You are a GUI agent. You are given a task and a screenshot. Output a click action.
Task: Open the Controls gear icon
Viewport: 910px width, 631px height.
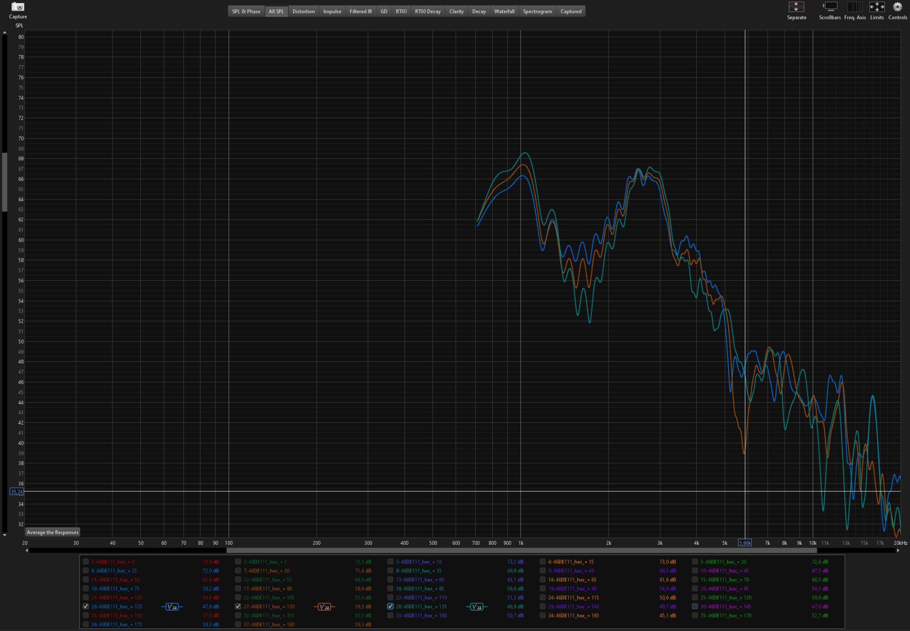click(x=898, y=7)
